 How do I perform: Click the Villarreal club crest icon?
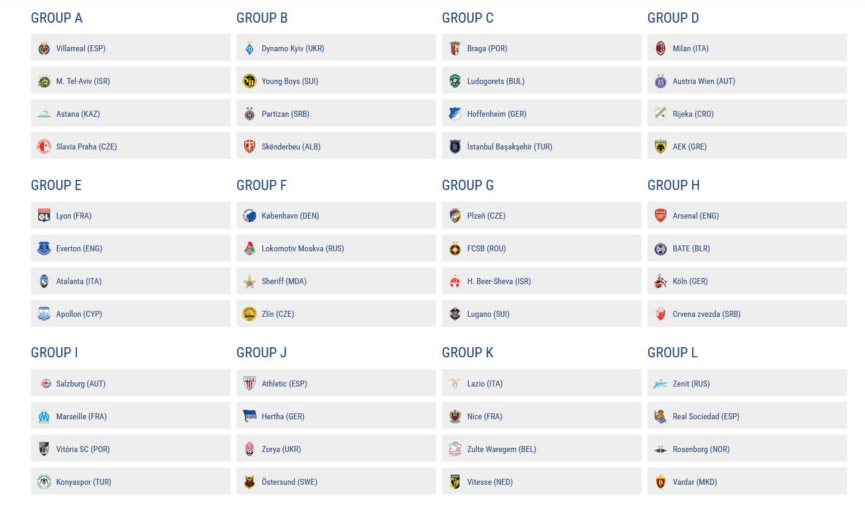[44, 48]
